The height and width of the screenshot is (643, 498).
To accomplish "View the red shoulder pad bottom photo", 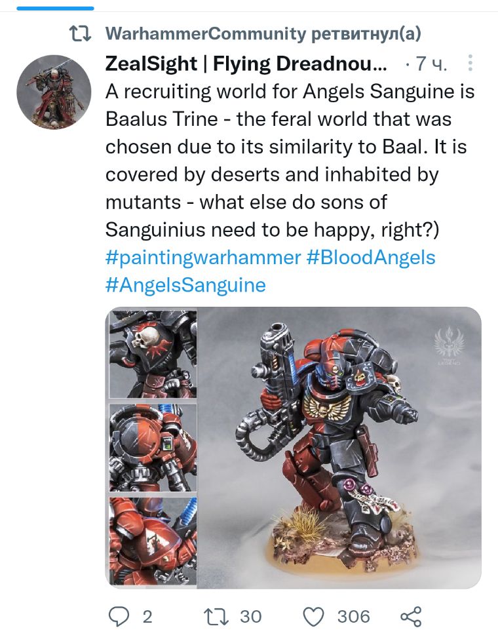I will 153,541.
